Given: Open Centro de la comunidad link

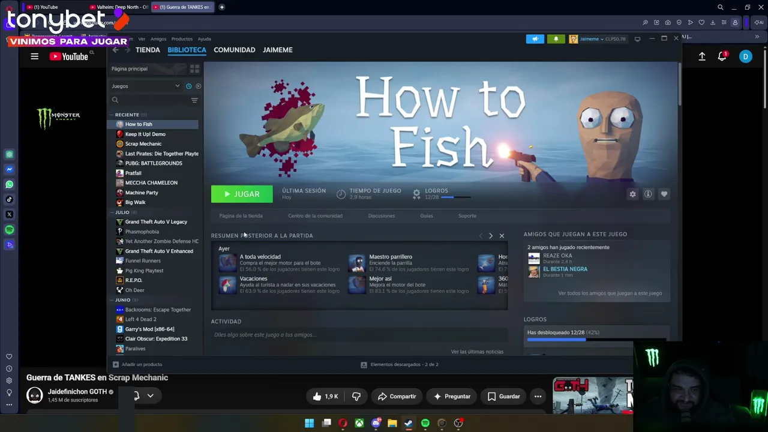Looking at the screenshot, I should pyautogui.click(x=315, y=216).
